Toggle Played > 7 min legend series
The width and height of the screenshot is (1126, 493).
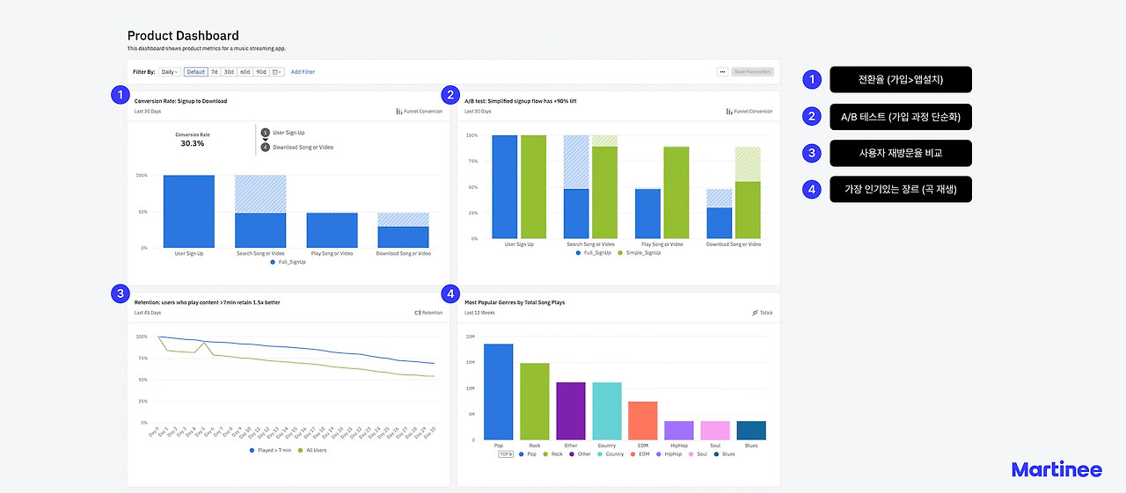[x=273, y=450]
